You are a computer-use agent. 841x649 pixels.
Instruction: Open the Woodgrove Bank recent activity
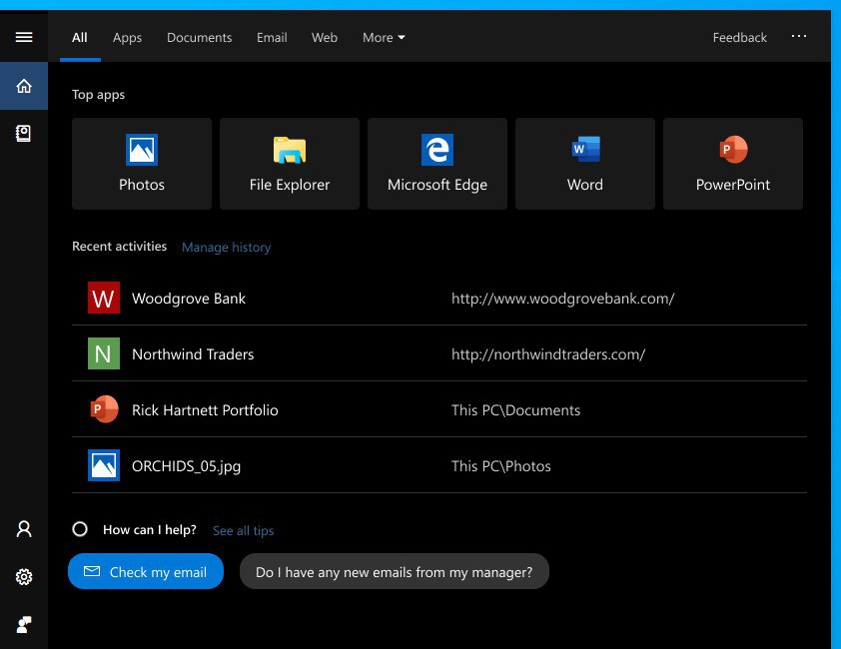click(x=189, y=299)
